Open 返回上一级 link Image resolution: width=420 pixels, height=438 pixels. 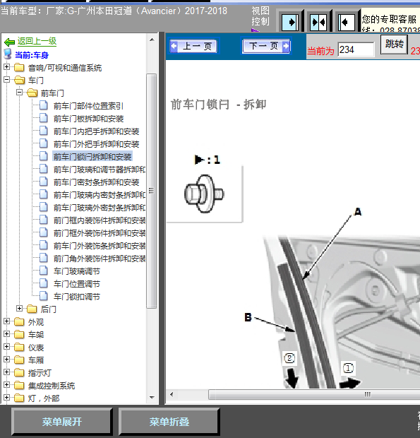[37, 42]
